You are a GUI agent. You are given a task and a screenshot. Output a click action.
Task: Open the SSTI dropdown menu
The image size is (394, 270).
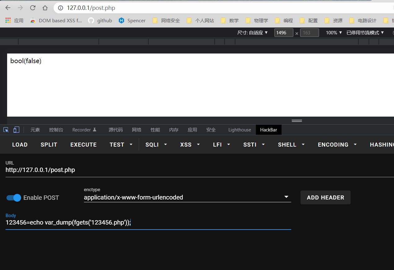pyautogui.click(x=254, y=144)
